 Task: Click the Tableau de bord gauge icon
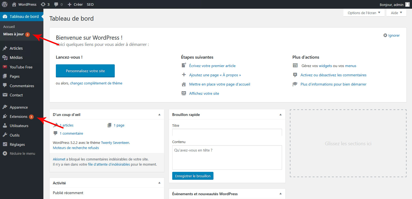pyautogui.click(x=5, y=17)
